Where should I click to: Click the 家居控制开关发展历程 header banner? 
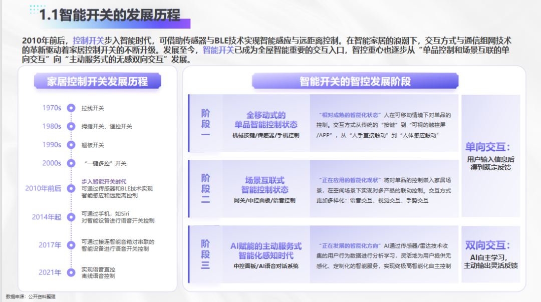click(97, 81)
